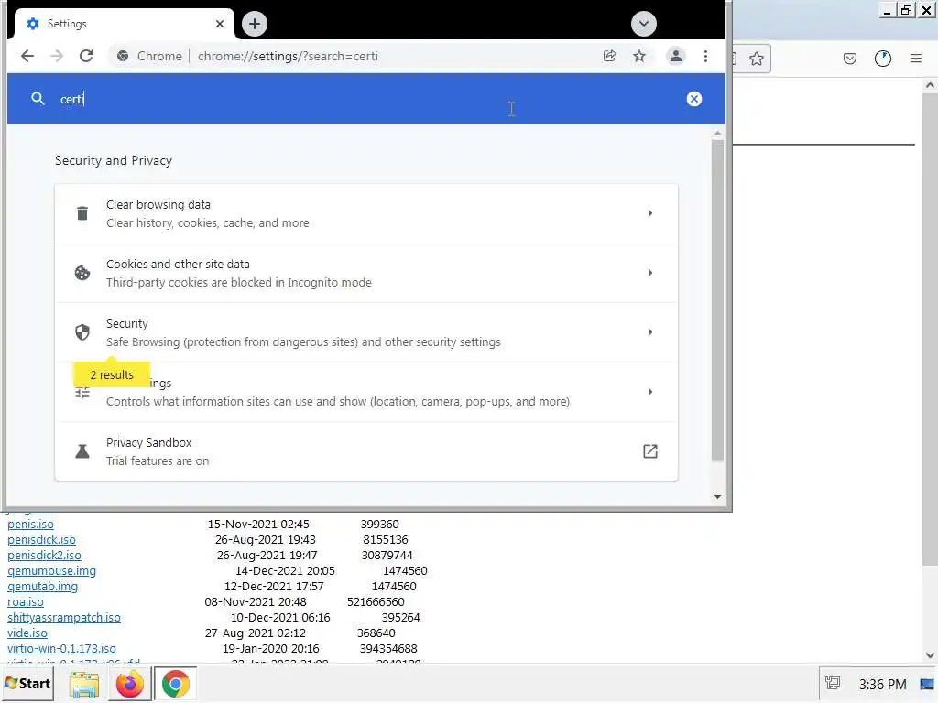Viewport: 938px width, 703px height.
Task: Click Firefox bookmark star icon
Action: click(757, 59)
